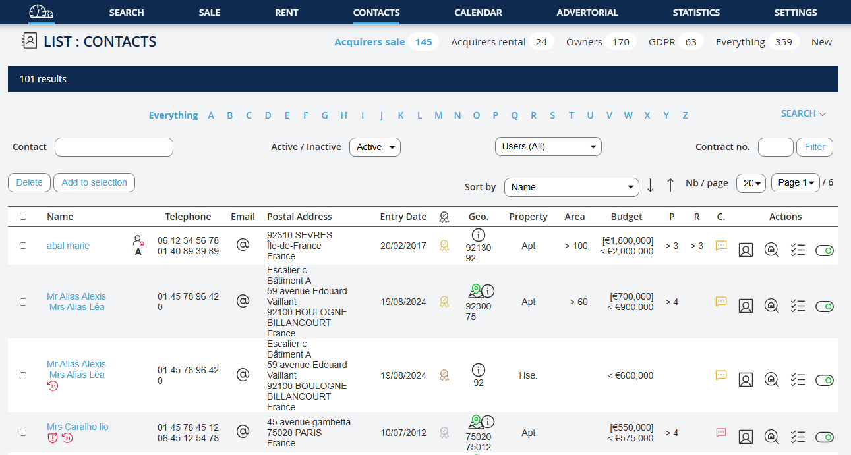Click the dashboard speedometer logo icon
This screenshot has height=455, width=851.
coord(42,13)
